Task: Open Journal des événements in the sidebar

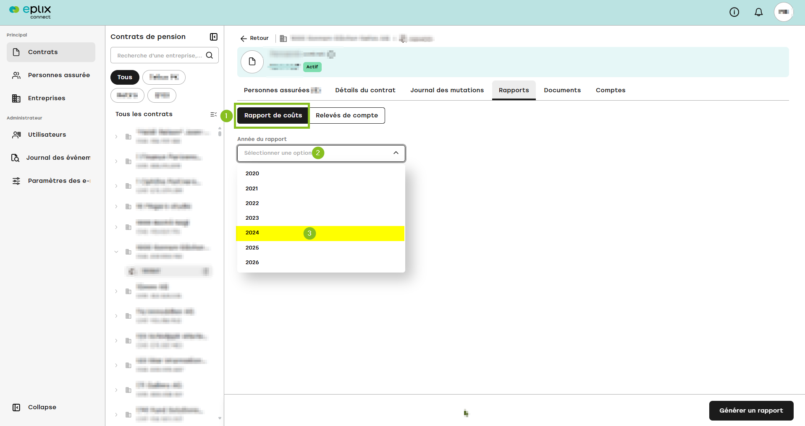Action: tap(51, 158)
